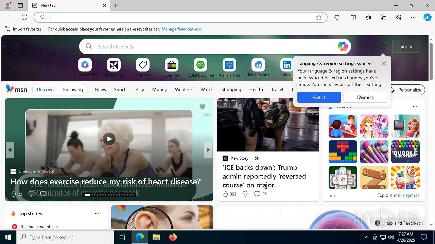Open the Sports category
435x244 pixels.
coord(121,90)
